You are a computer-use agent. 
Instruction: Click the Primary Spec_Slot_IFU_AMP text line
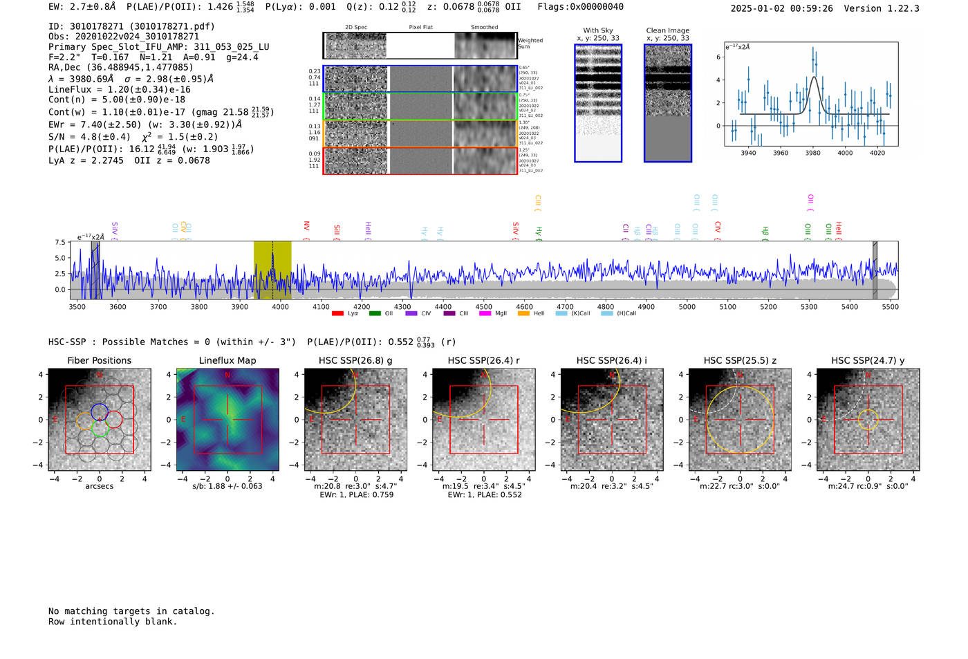click(x=159, y=47)
